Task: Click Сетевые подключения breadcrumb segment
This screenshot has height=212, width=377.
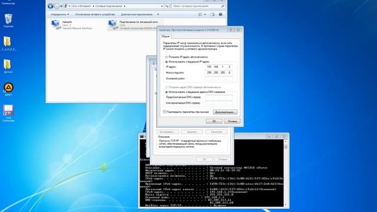Action: pyautogui.click(x=109, y=6)
